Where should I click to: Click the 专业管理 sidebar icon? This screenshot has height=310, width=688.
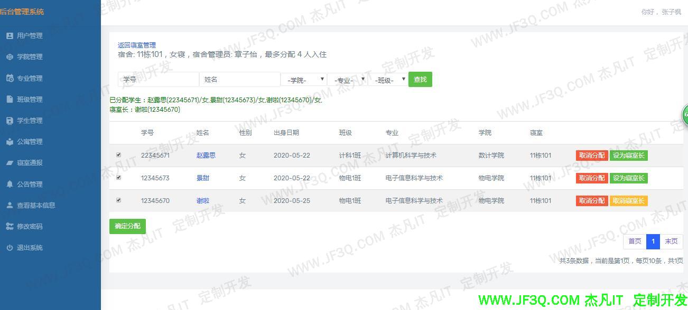(x=10, y=78)
